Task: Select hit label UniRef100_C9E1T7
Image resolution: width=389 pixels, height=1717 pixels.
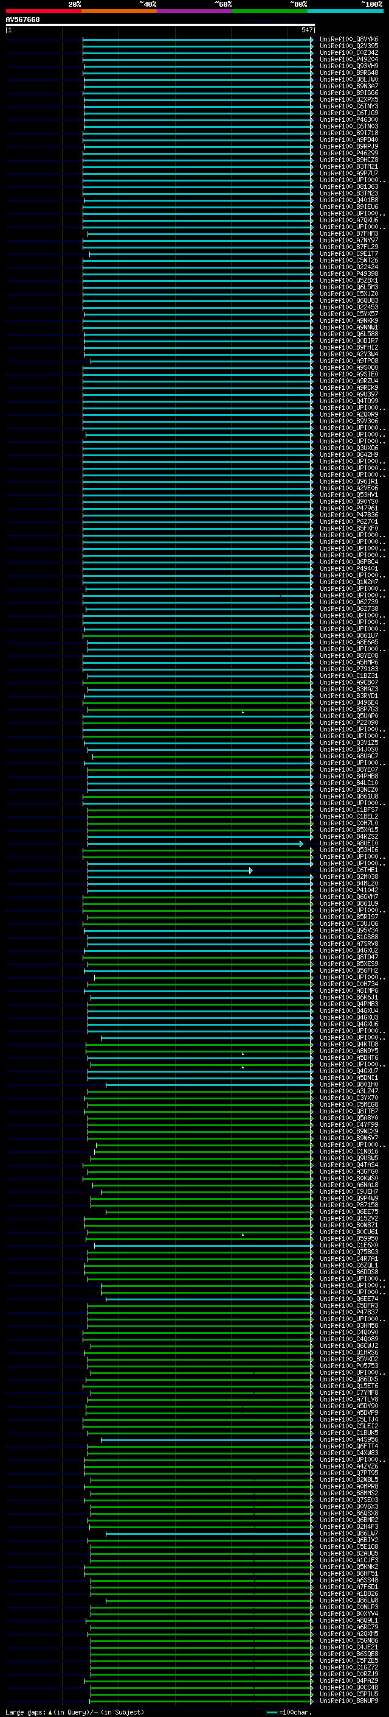Action: [349, 254]
